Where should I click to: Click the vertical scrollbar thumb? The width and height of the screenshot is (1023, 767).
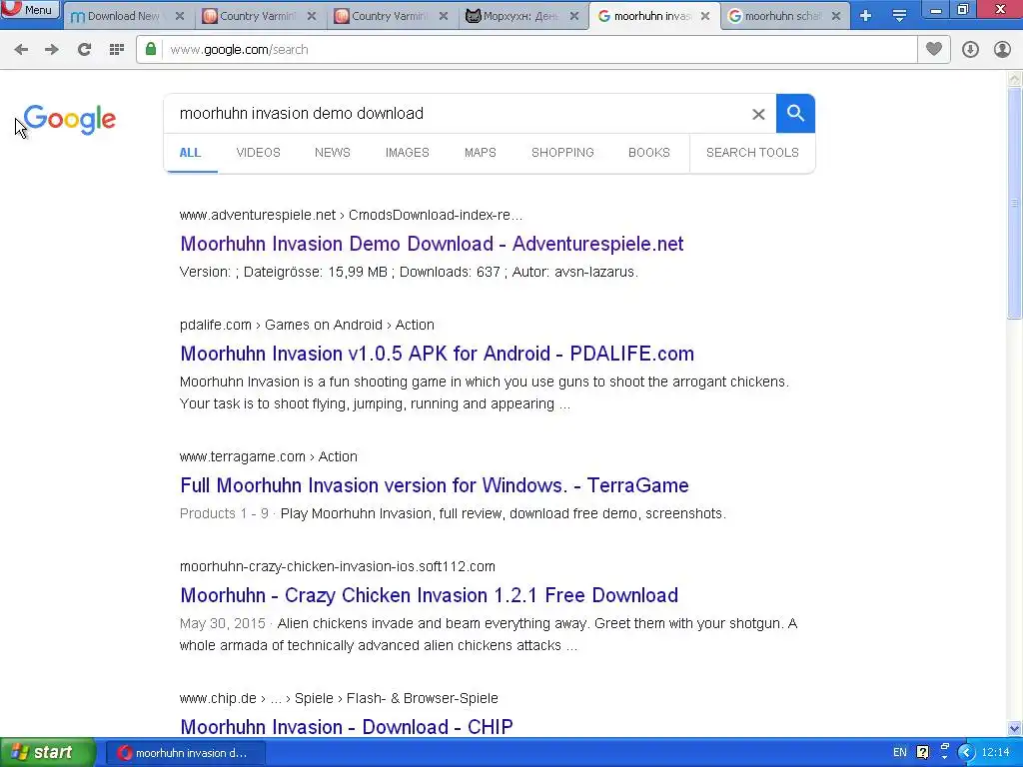click(1015, 204)
